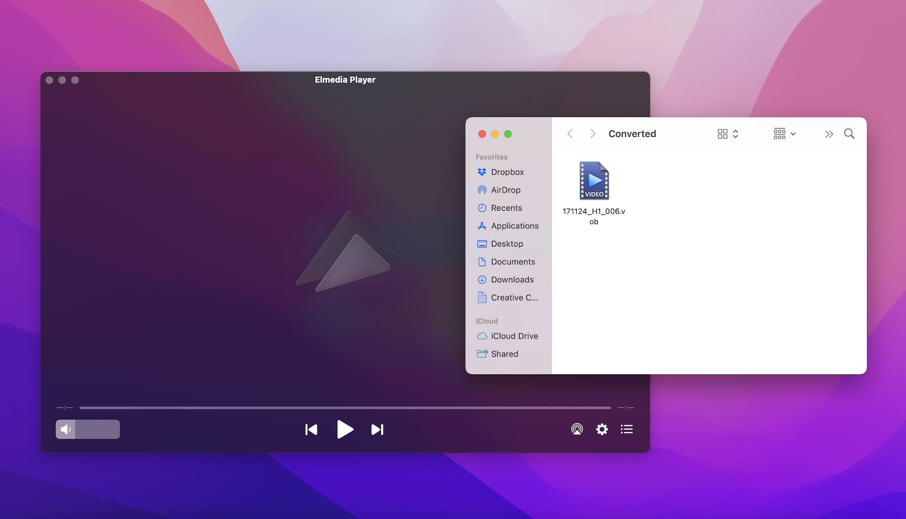Click the Converted folder title
The image size is (906, 519).
[x=632, y=134]
